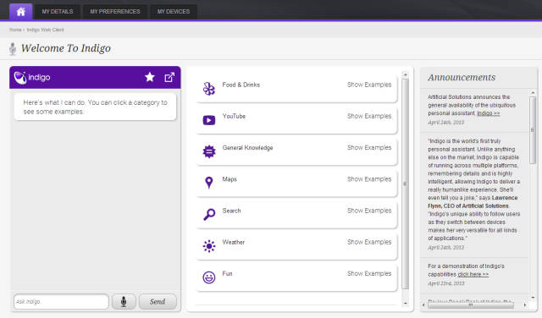Image resolution: width=542 pixels, height=318 pixels.
Task: Click the Announcements vertical scrollbar thumb
Action: 533,130
